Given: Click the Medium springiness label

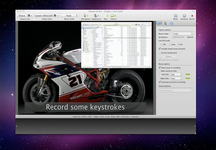Looking at the screenshot, I should (190, 37).
